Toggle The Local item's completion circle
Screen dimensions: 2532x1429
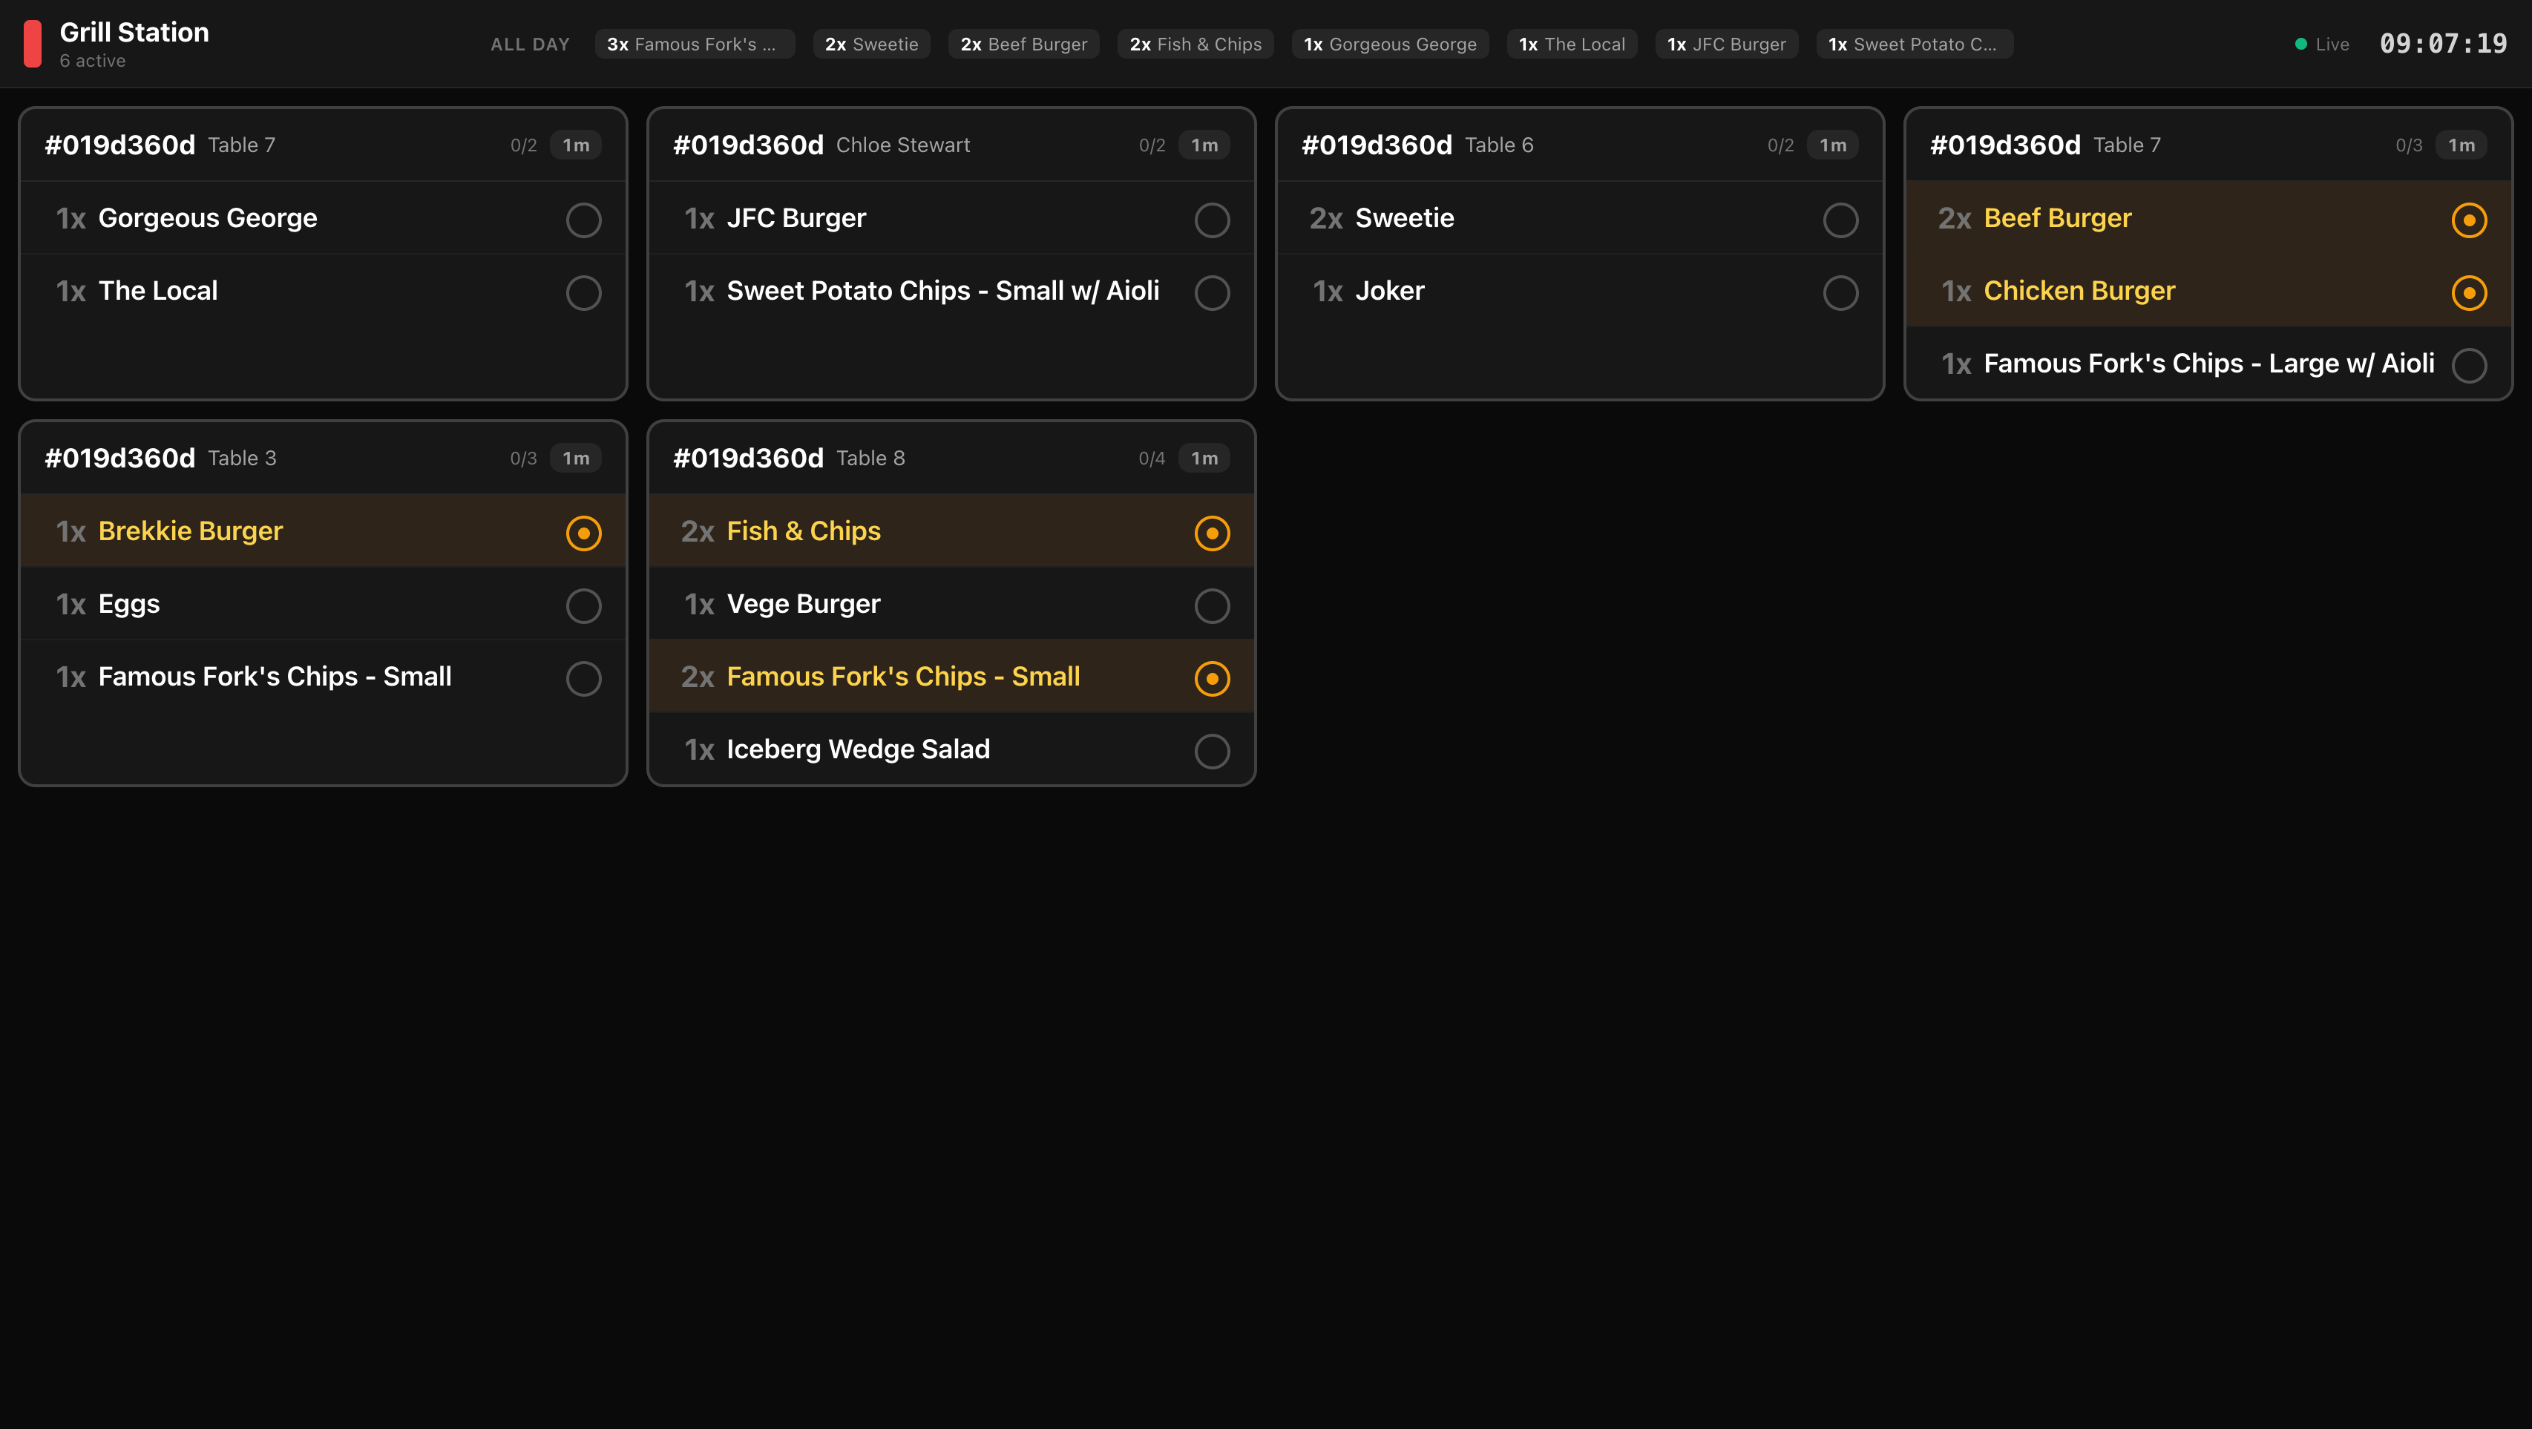(x=584, y=292)
